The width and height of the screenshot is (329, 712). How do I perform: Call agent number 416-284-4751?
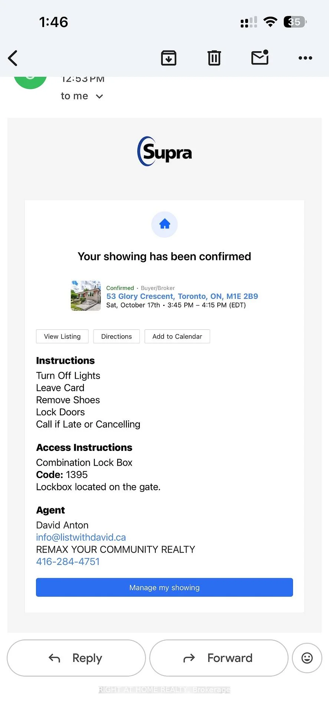point(68,561)
